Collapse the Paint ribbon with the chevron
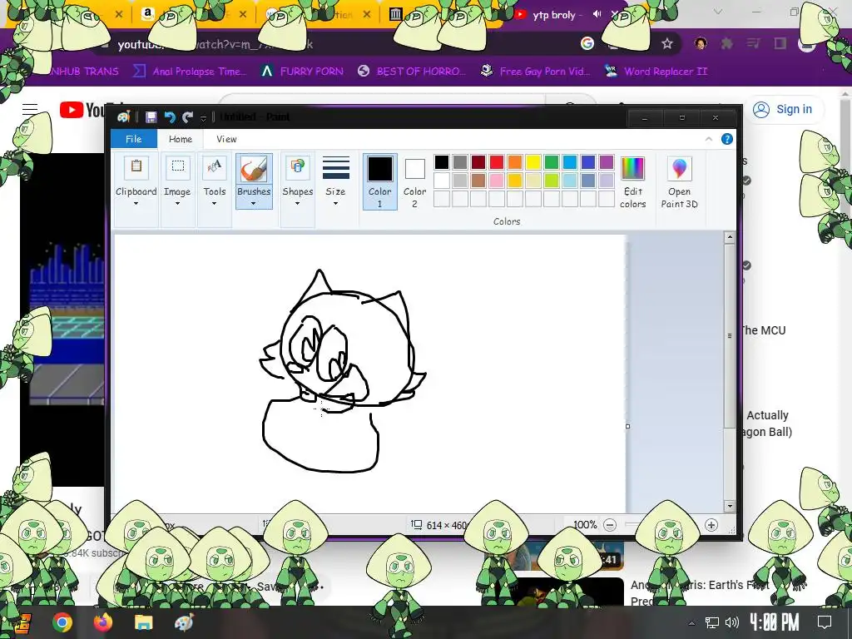Screen dimensions: 852x639 [709, 139]
